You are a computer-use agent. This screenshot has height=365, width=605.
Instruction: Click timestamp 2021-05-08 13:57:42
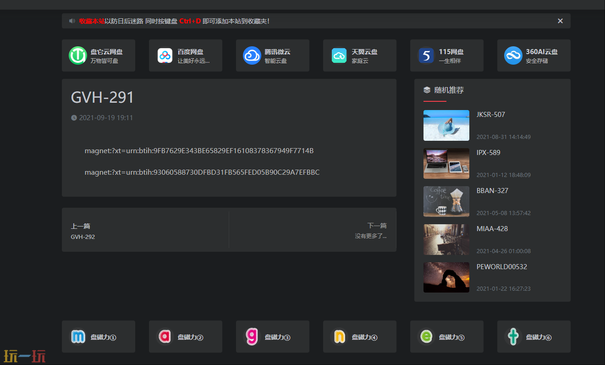504,213
